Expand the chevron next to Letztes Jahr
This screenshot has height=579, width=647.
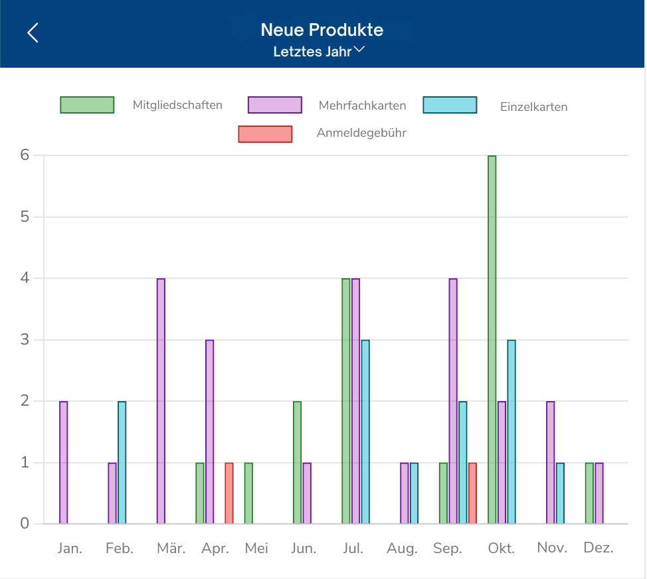tap(359, 50)
